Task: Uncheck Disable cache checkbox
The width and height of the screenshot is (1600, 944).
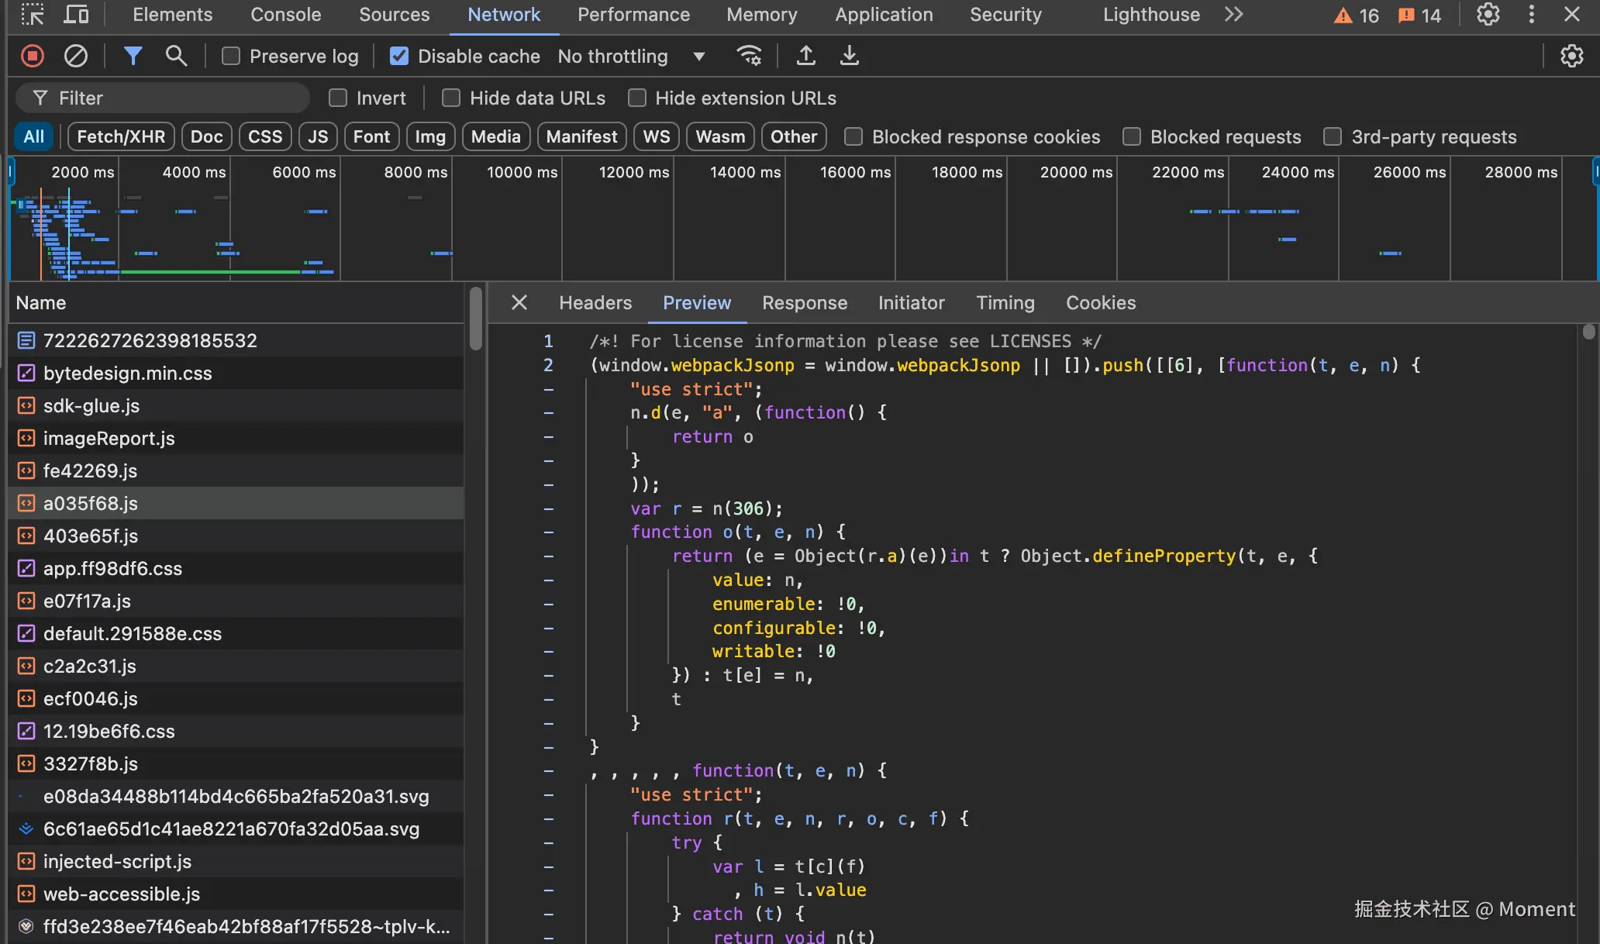Action: [x=399, y=56]
